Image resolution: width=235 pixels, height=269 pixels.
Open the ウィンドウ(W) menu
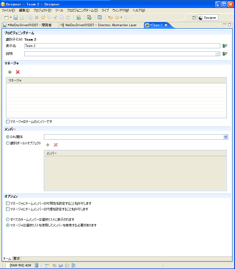coord(121,10)
